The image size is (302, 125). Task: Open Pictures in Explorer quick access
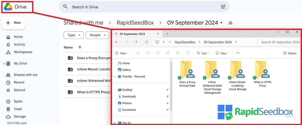(125, 103)
